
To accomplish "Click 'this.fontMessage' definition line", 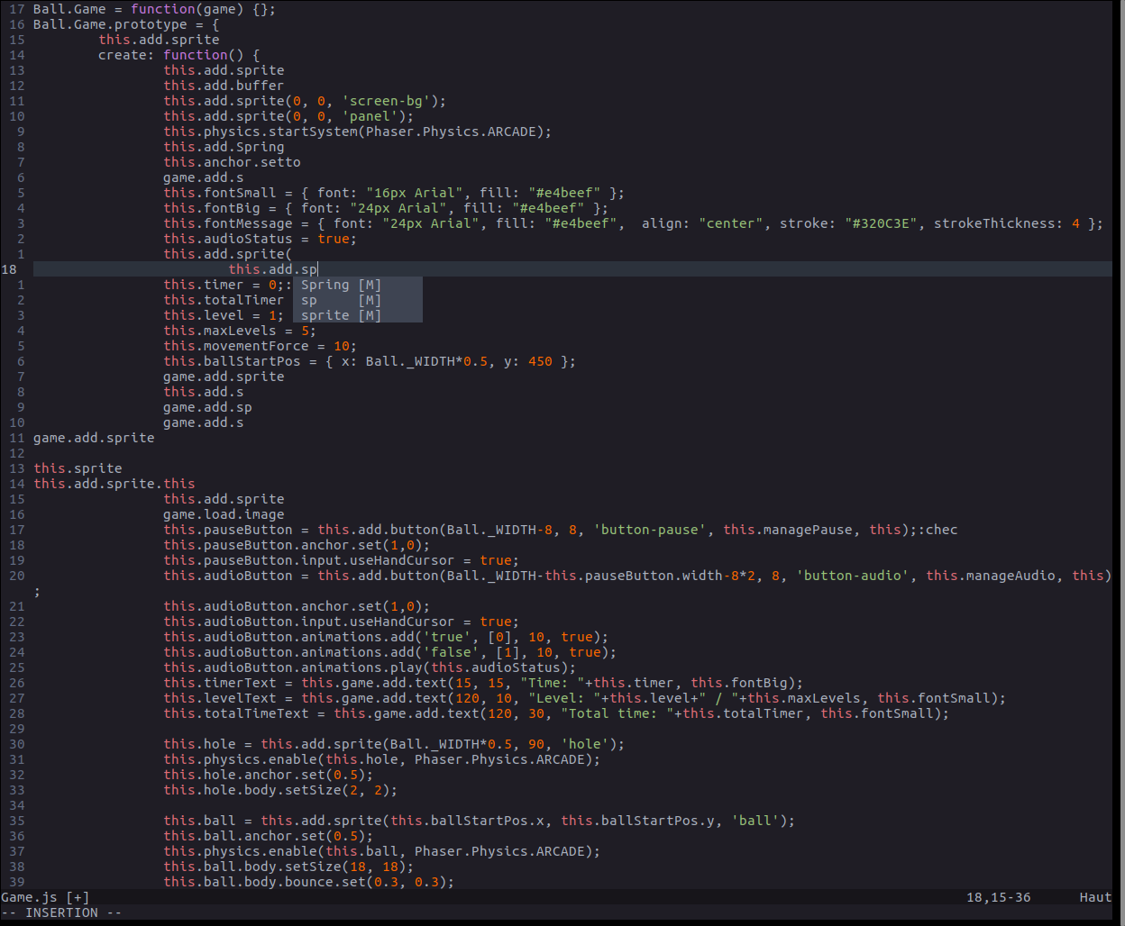I will click(x=633, y=223).
